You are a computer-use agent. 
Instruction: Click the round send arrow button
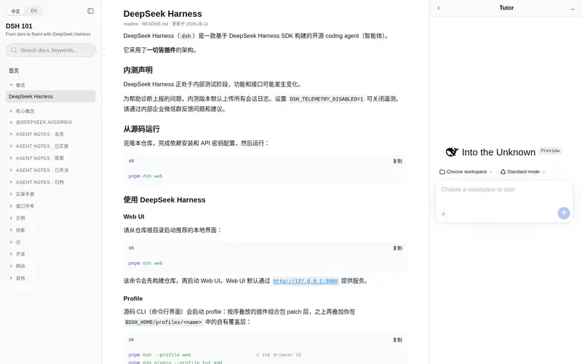click(563, 213)
